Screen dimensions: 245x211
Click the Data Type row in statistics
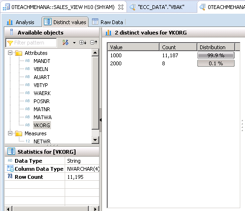pyautogui.click(x=52, y=161)
